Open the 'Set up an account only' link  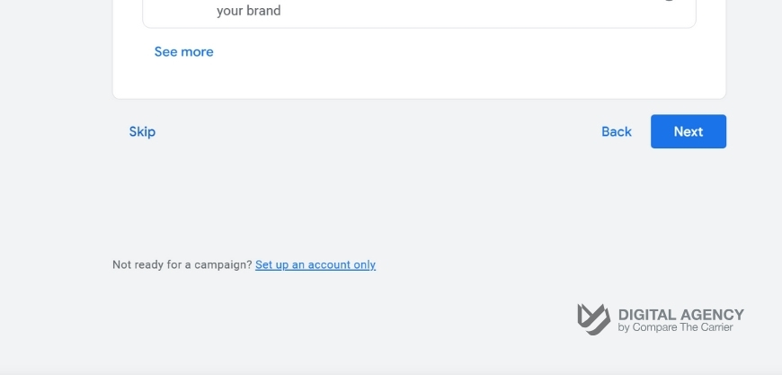tap(315, 264)
